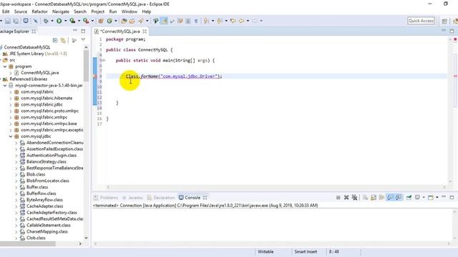
Task: Collapse the mysql-connector-java jar node
Action: pos(5,86)
